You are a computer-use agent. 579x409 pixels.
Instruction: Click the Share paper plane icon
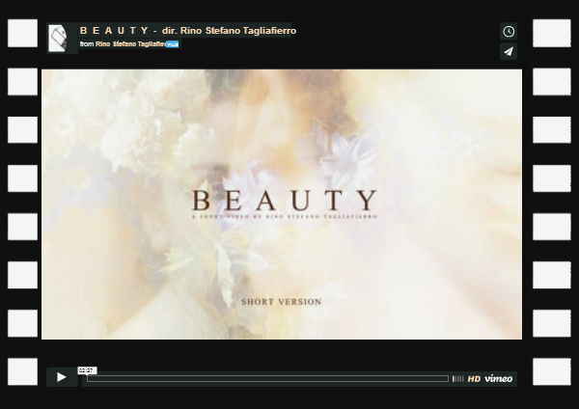[509, 52]
